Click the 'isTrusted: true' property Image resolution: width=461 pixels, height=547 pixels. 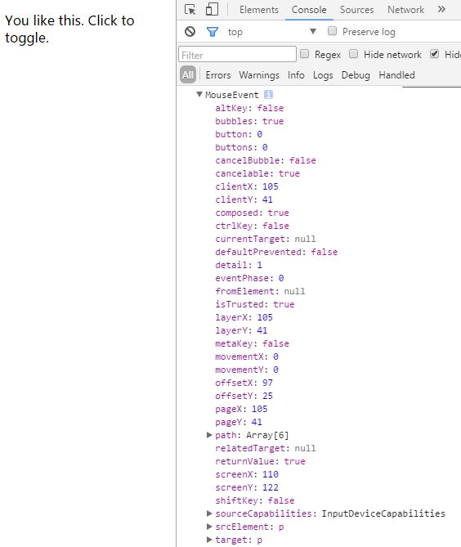point(254,304)
